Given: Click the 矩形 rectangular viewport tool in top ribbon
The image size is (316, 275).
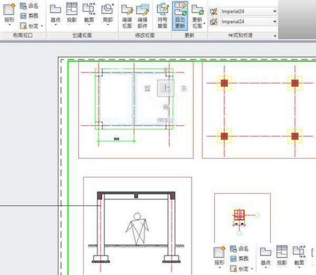Looking at the screenshot, I should tap(9, 13).
